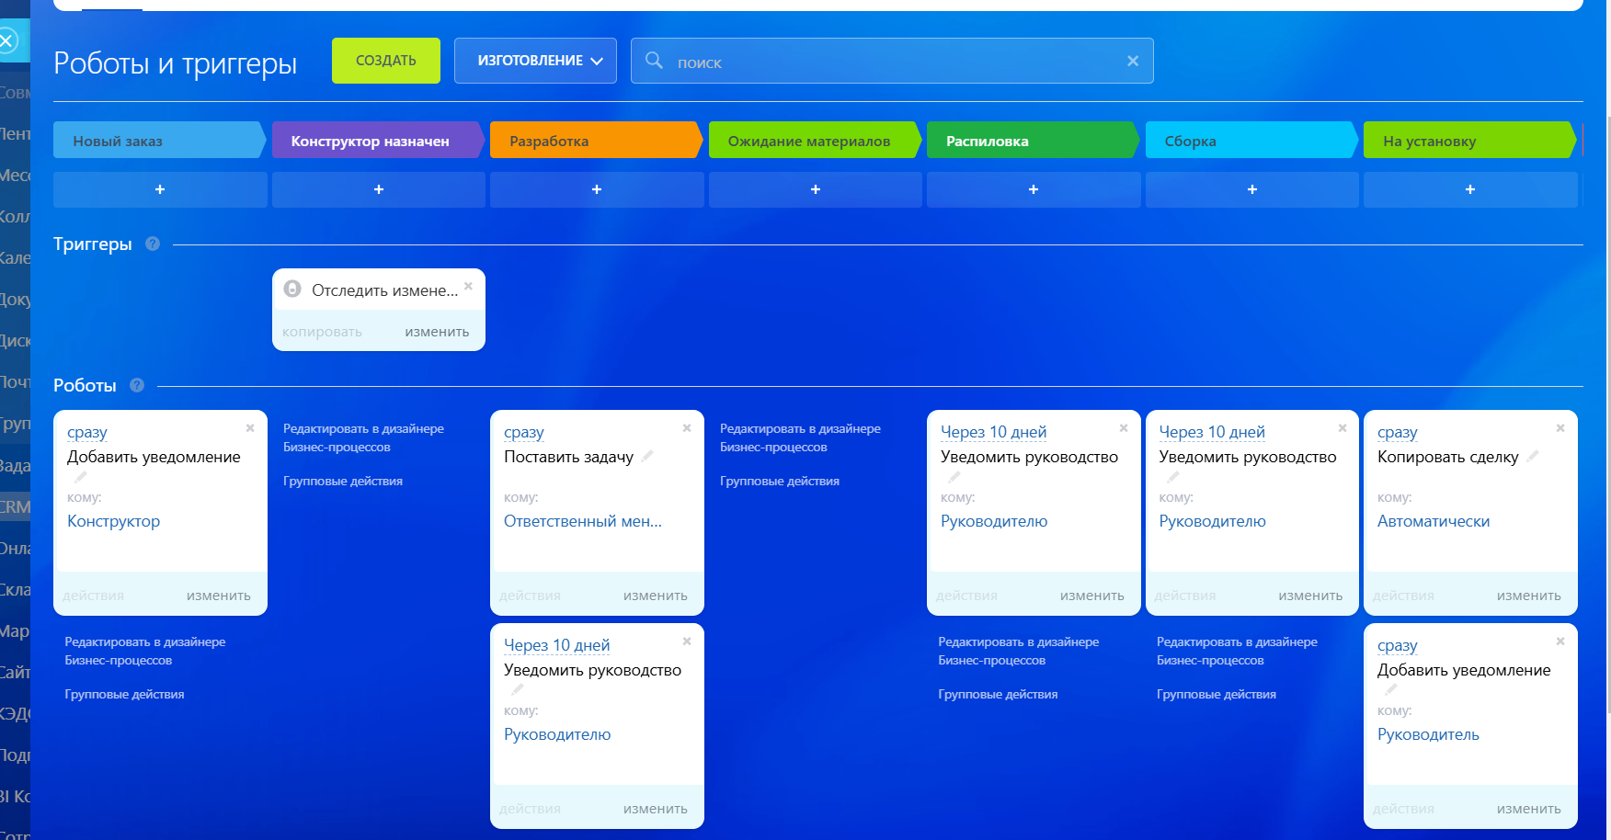Open the ИЗГОТОВЛЕНИЕ funnel dropdown
Image resolution: width=1611 pixels, height=840 pixels.
pos(535,61)
